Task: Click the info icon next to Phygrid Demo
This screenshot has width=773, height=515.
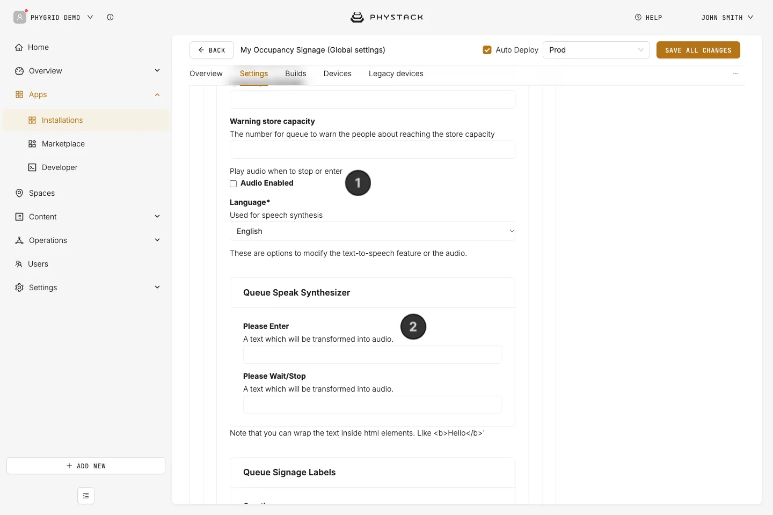Action: (x=110, y=17)
